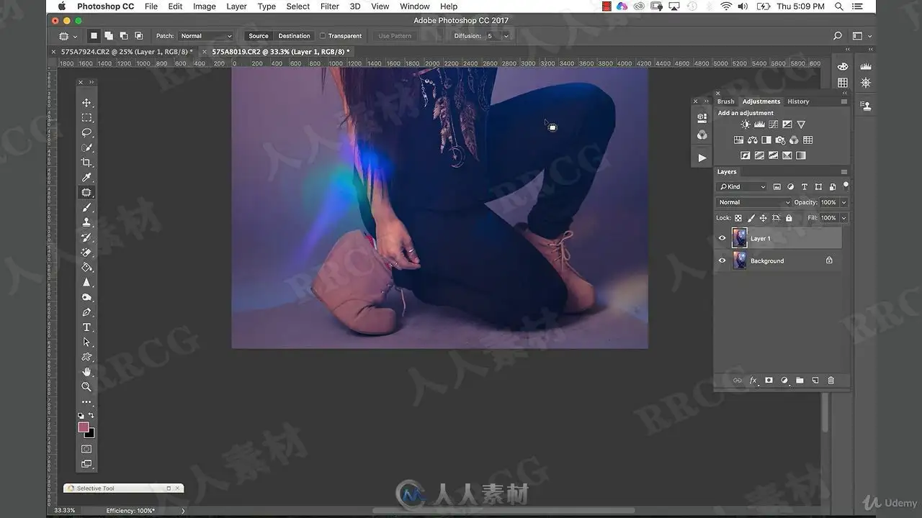Select the History Brush tool

(86, 237)
